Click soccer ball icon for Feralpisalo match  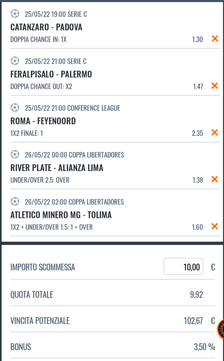click(x=15, y=61)
